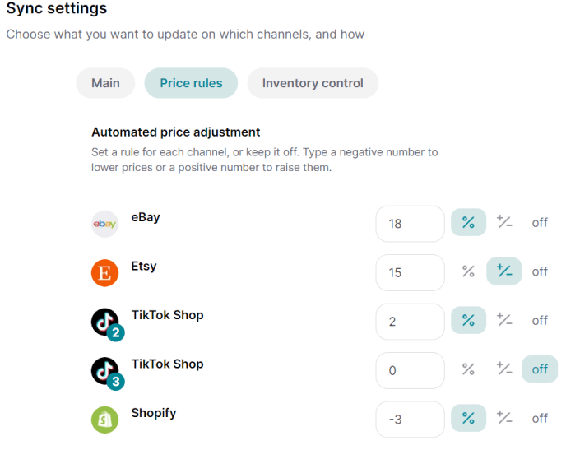The image size is (580, 450).
Task: Click the TikTok Shop 3 logo
Action: (105, 370)
